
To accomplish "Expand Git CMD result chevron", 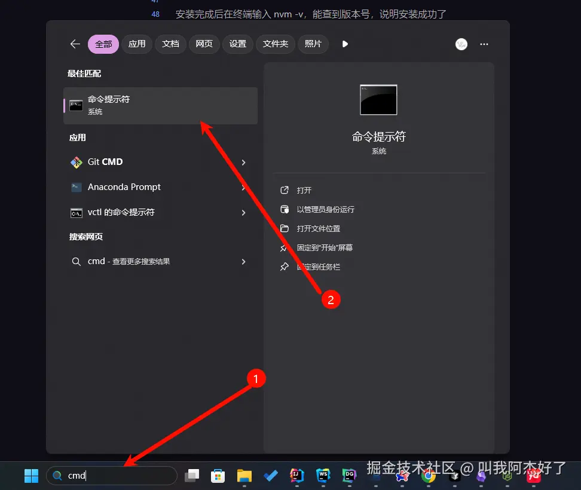I will pyautogui.click(x=243, y=163).
